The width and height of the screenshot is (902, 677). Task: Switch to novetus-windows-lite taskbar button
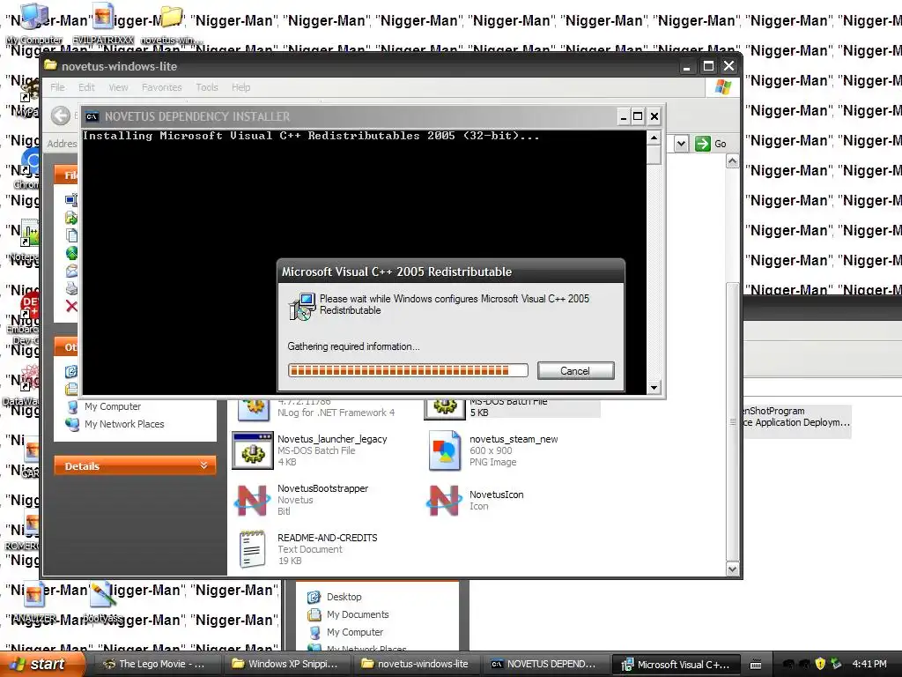(x=415, y=665)
